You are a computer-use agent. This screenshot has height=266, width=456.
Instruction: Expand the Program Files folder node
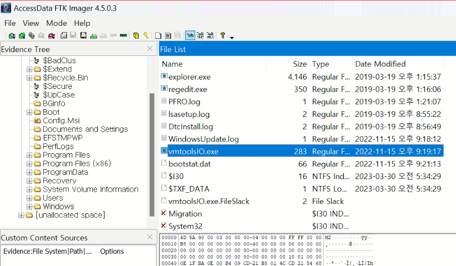pyautogui.click(x=30, y=155)
